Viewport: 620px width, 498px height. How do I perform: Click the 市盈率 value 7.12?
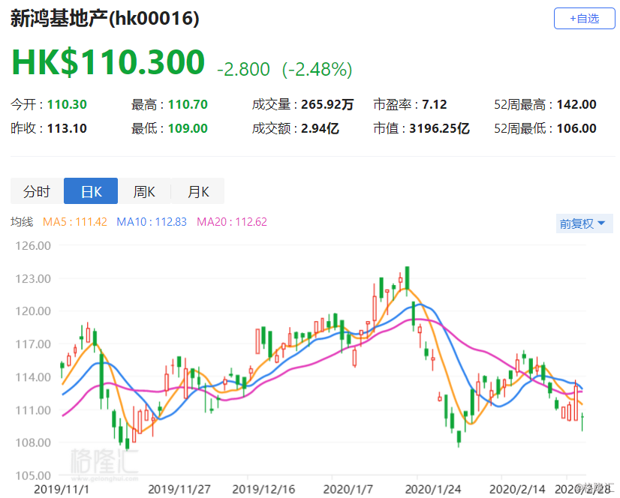(x=435, y=105)
